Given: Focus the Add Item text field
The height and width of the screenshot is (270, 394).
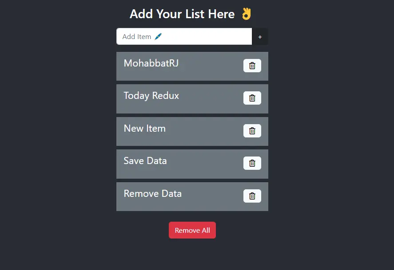Looking at the screenshot, I should (184, 36).
